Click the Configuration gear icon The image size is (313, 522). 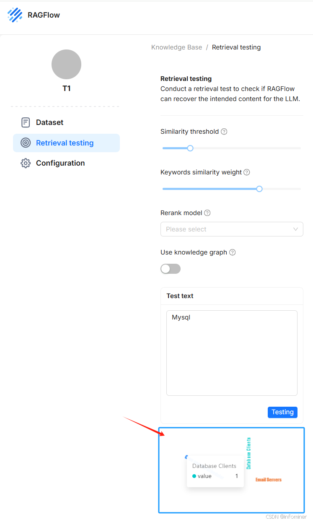(x=26, y=163)
